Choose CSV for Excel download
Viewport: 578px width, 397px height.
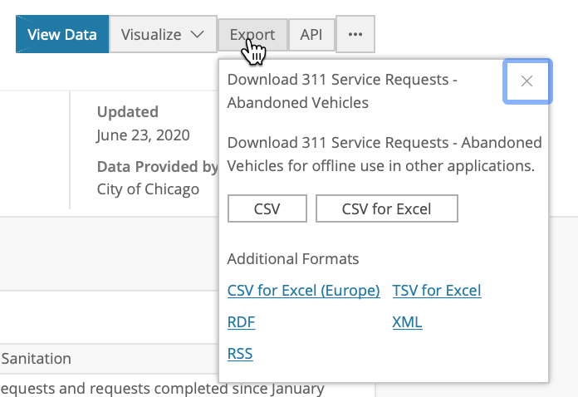click(x=387, y=208)
